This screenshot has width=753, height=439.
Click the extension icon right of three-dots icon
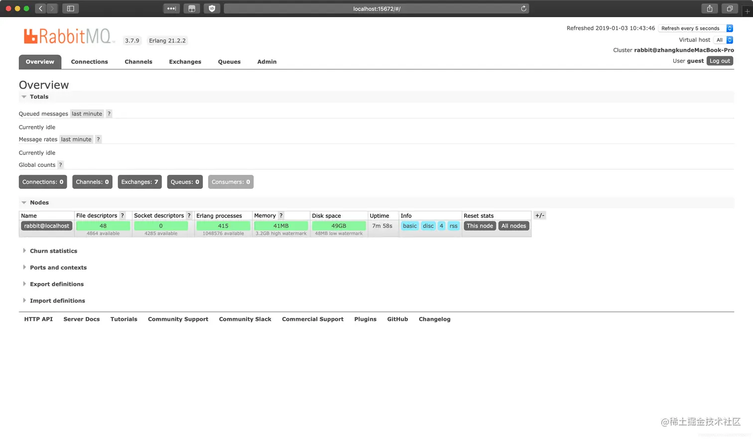[192, 8]
